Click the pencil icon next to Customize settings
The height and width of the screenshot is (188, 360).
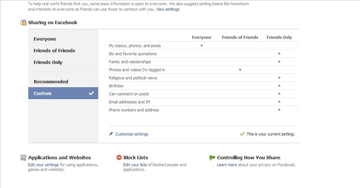(x=111, y=134)
